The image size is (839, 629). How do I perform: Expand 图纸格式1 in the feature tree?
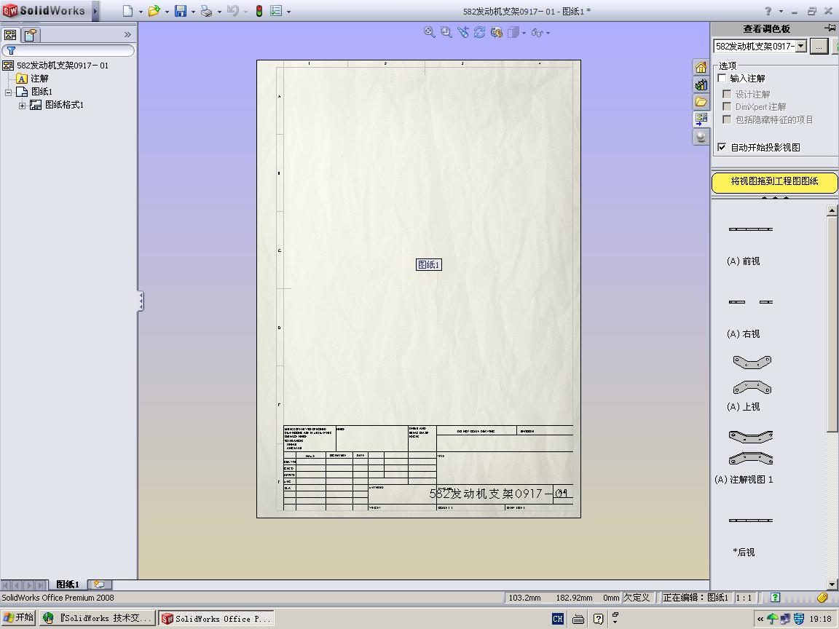pyautogui.click(x=23, y=104)
